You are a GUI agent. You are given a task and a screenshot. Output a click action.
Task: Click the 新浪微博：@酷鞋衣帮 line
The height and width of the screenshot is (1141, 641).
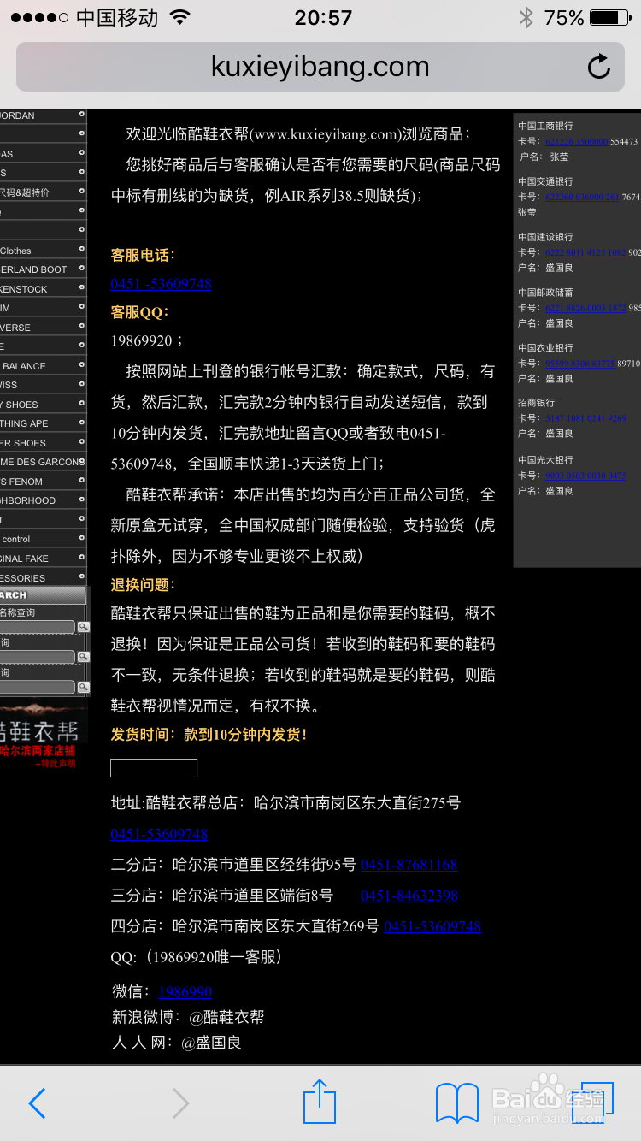click(188, 1018)
